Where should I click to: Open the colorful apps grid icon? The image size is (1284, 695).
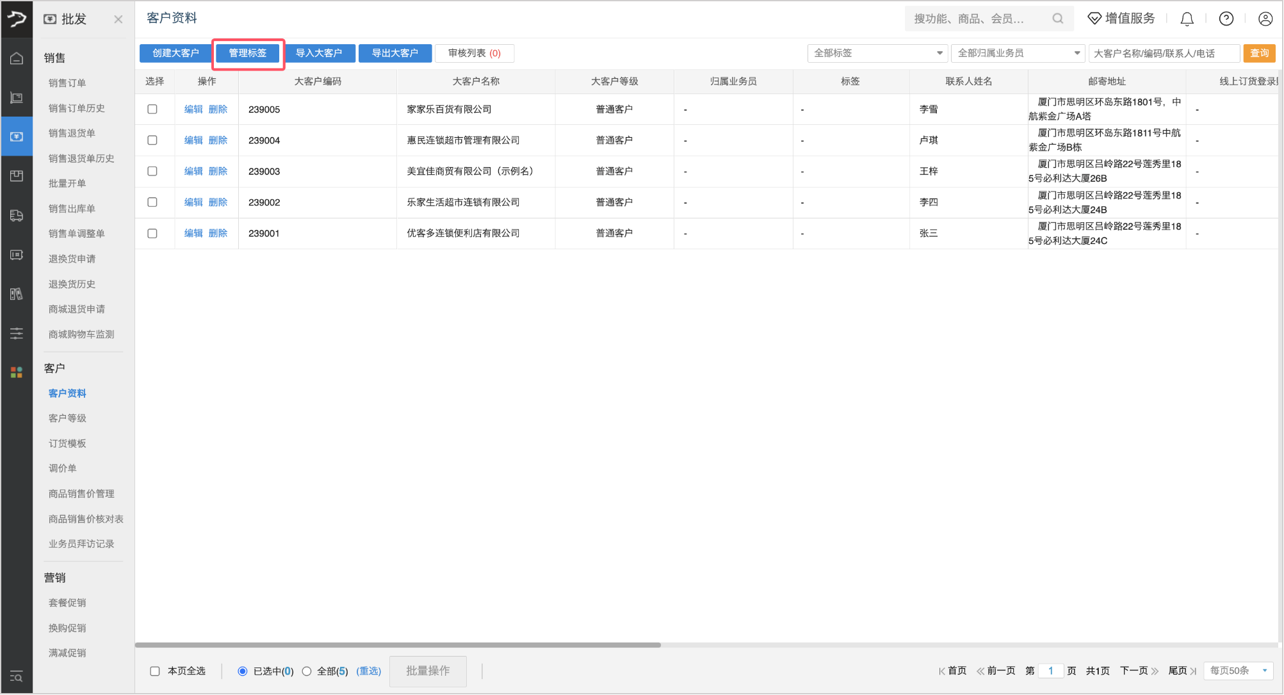click(x=17, y=372)
